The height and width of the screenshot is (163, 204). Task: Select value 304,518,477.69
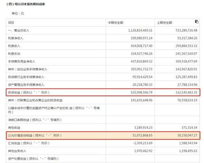[x=186, y=61]
